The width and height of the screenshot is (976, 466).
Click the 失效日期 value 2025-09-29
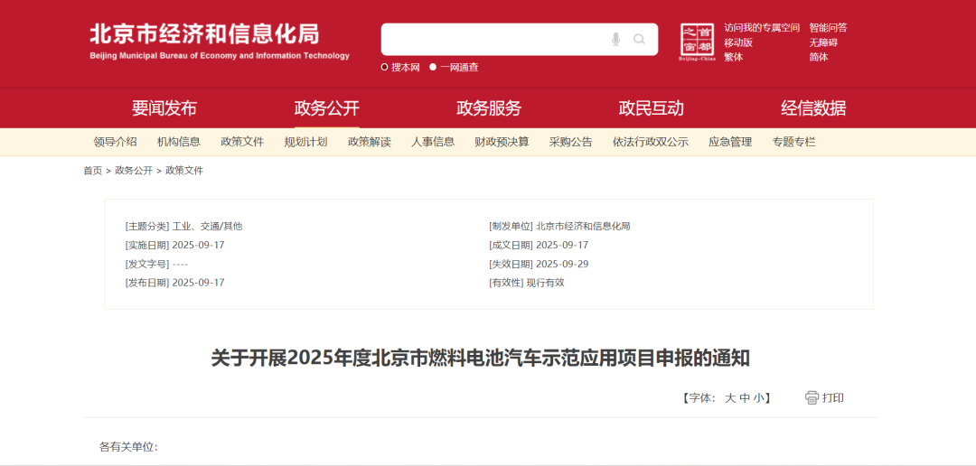click(x=562, y=264)
